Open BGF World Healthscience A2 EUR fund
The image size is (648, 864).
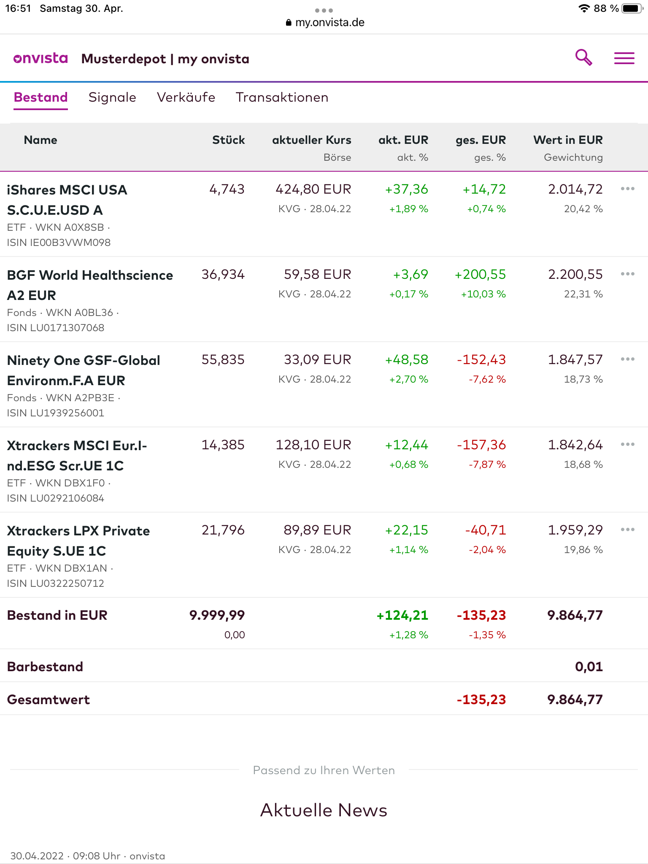tap(90, 285)
